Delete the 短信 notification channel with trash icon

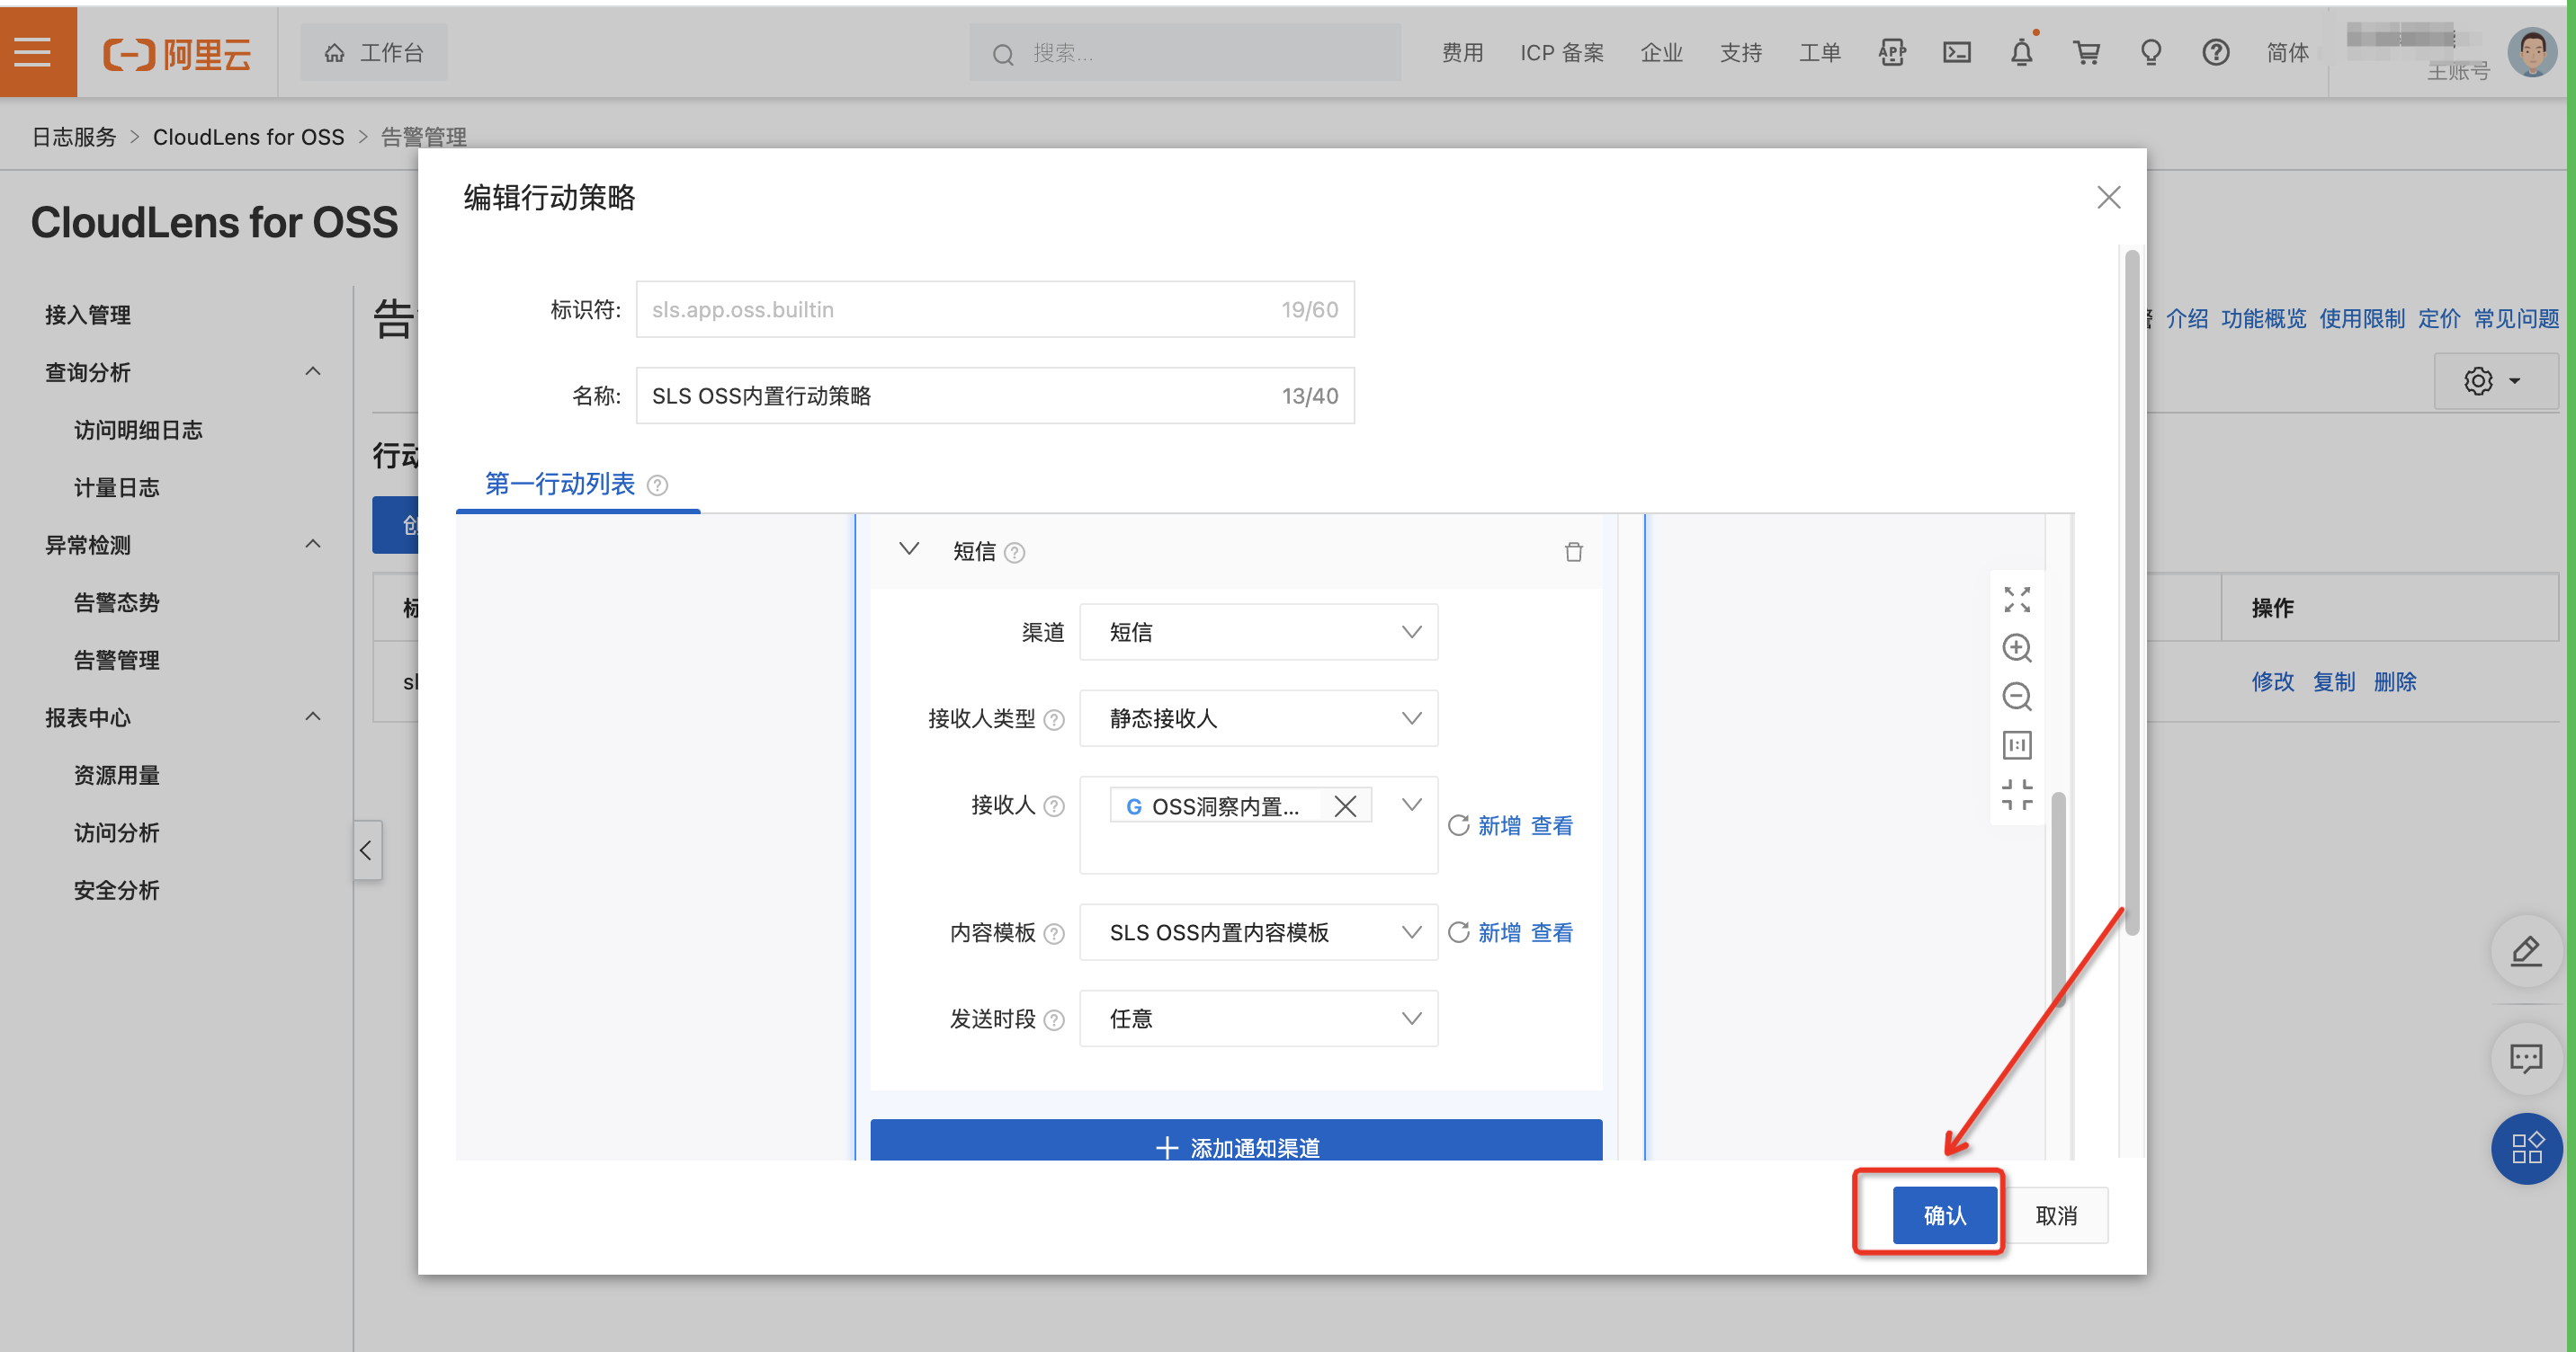(x=1573, y=552)
